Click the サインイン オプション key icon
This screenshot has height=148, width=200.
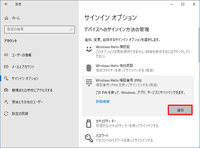(6, 78)
